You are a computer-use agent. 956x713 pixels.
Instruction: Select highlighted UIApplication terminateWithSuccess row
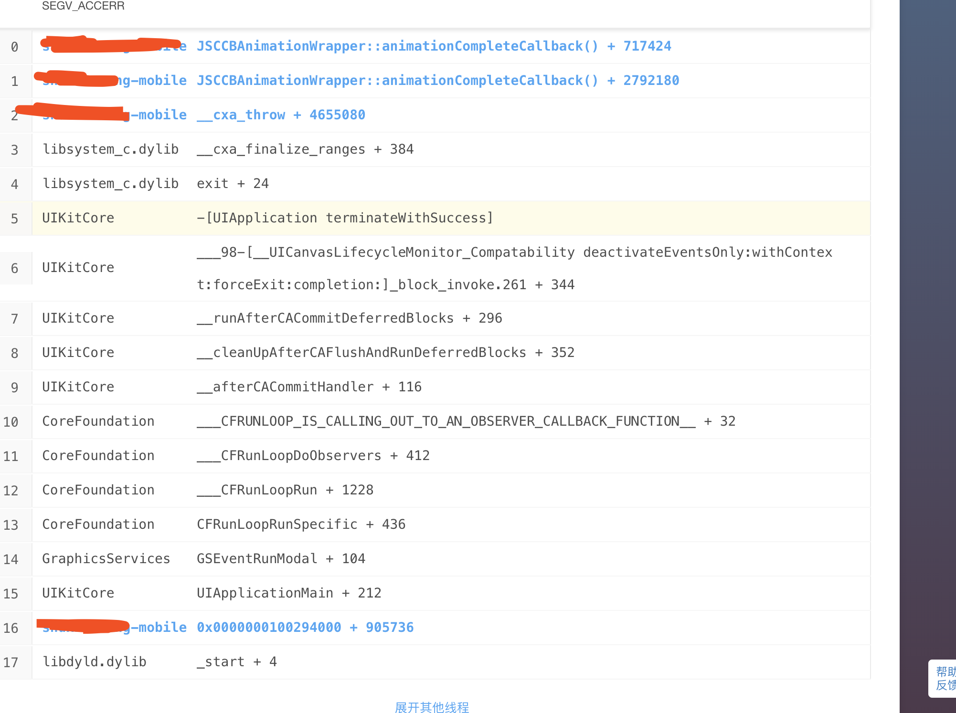[x=344, y=218]
